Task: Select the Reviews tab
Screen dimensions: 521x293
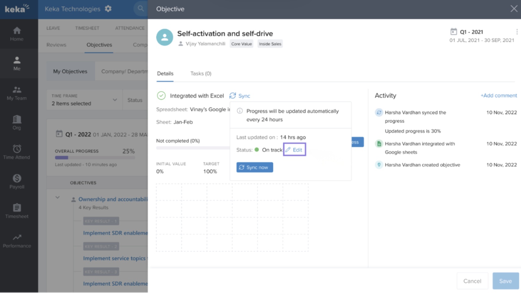Action: 56,45
